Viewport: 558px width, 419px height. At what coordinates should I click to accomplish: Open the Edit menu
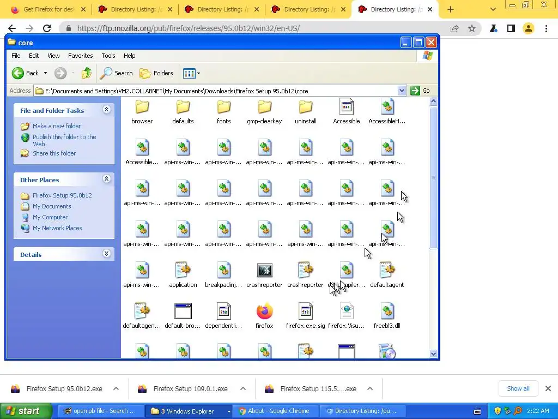(x=34, y=56)
